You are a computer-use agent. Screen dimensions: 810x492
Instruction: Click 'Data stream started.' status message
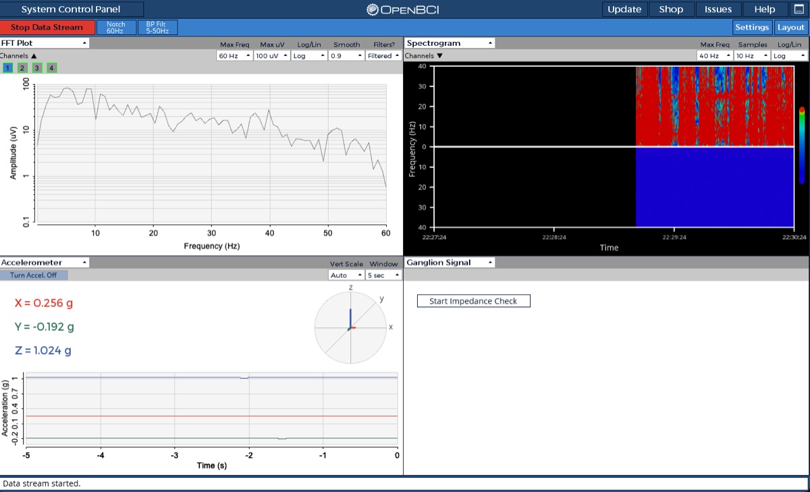[42, 483]
